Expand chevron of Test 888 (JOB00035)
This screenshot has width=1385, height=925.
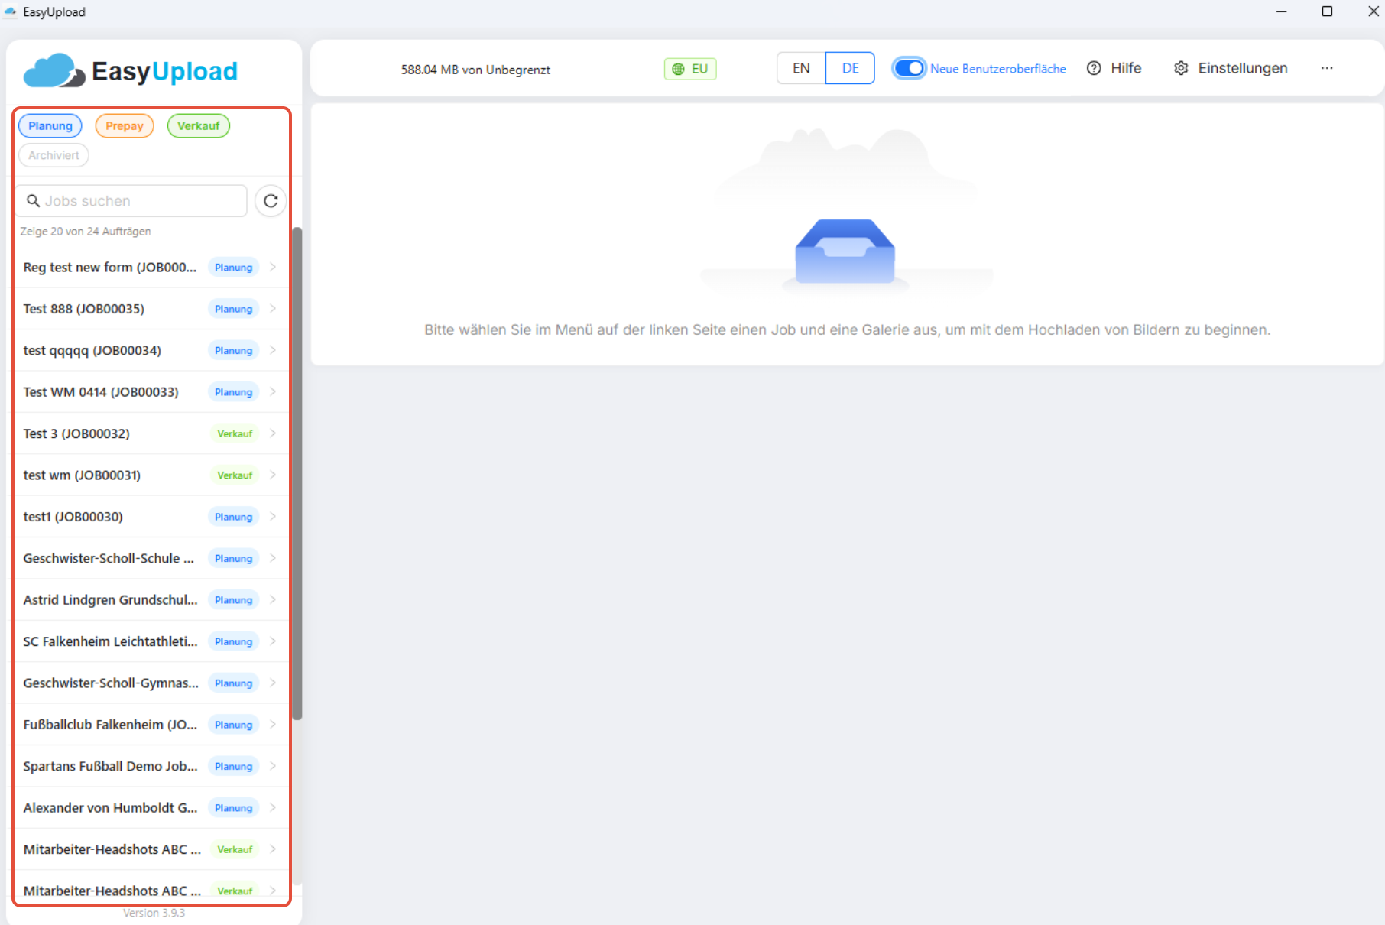pos(273,309)
